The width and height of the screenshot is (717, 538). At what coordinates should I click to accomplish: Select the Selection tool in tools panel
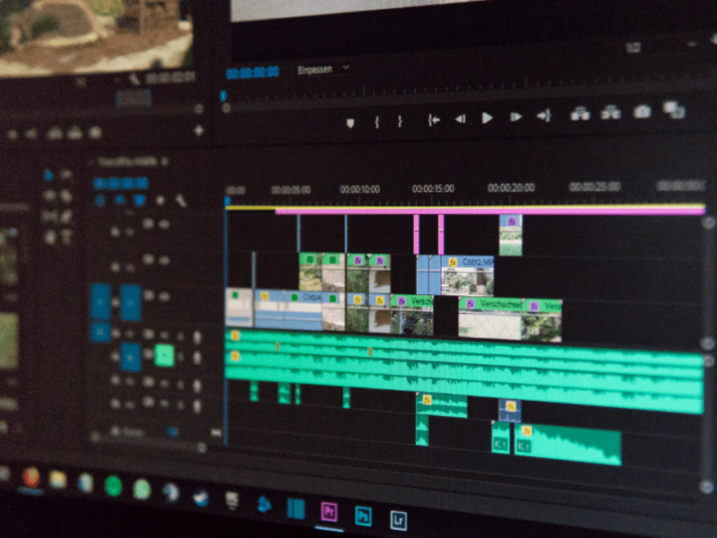pos(49,175)
